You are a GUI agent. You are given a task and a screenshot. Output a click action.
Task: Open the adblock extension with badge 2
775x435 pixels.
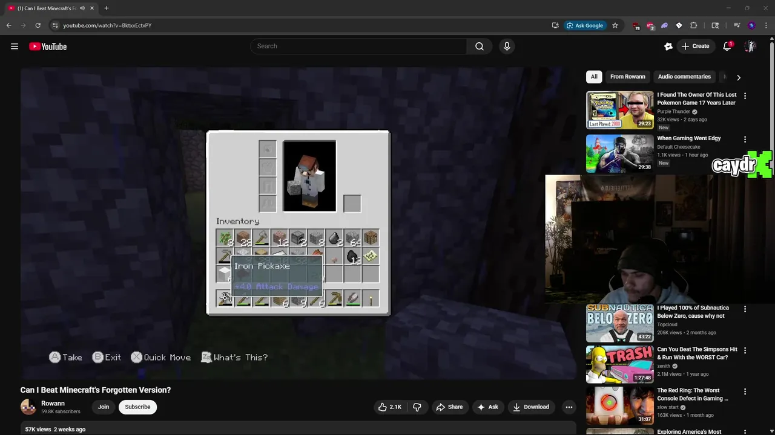pos(650,25)
